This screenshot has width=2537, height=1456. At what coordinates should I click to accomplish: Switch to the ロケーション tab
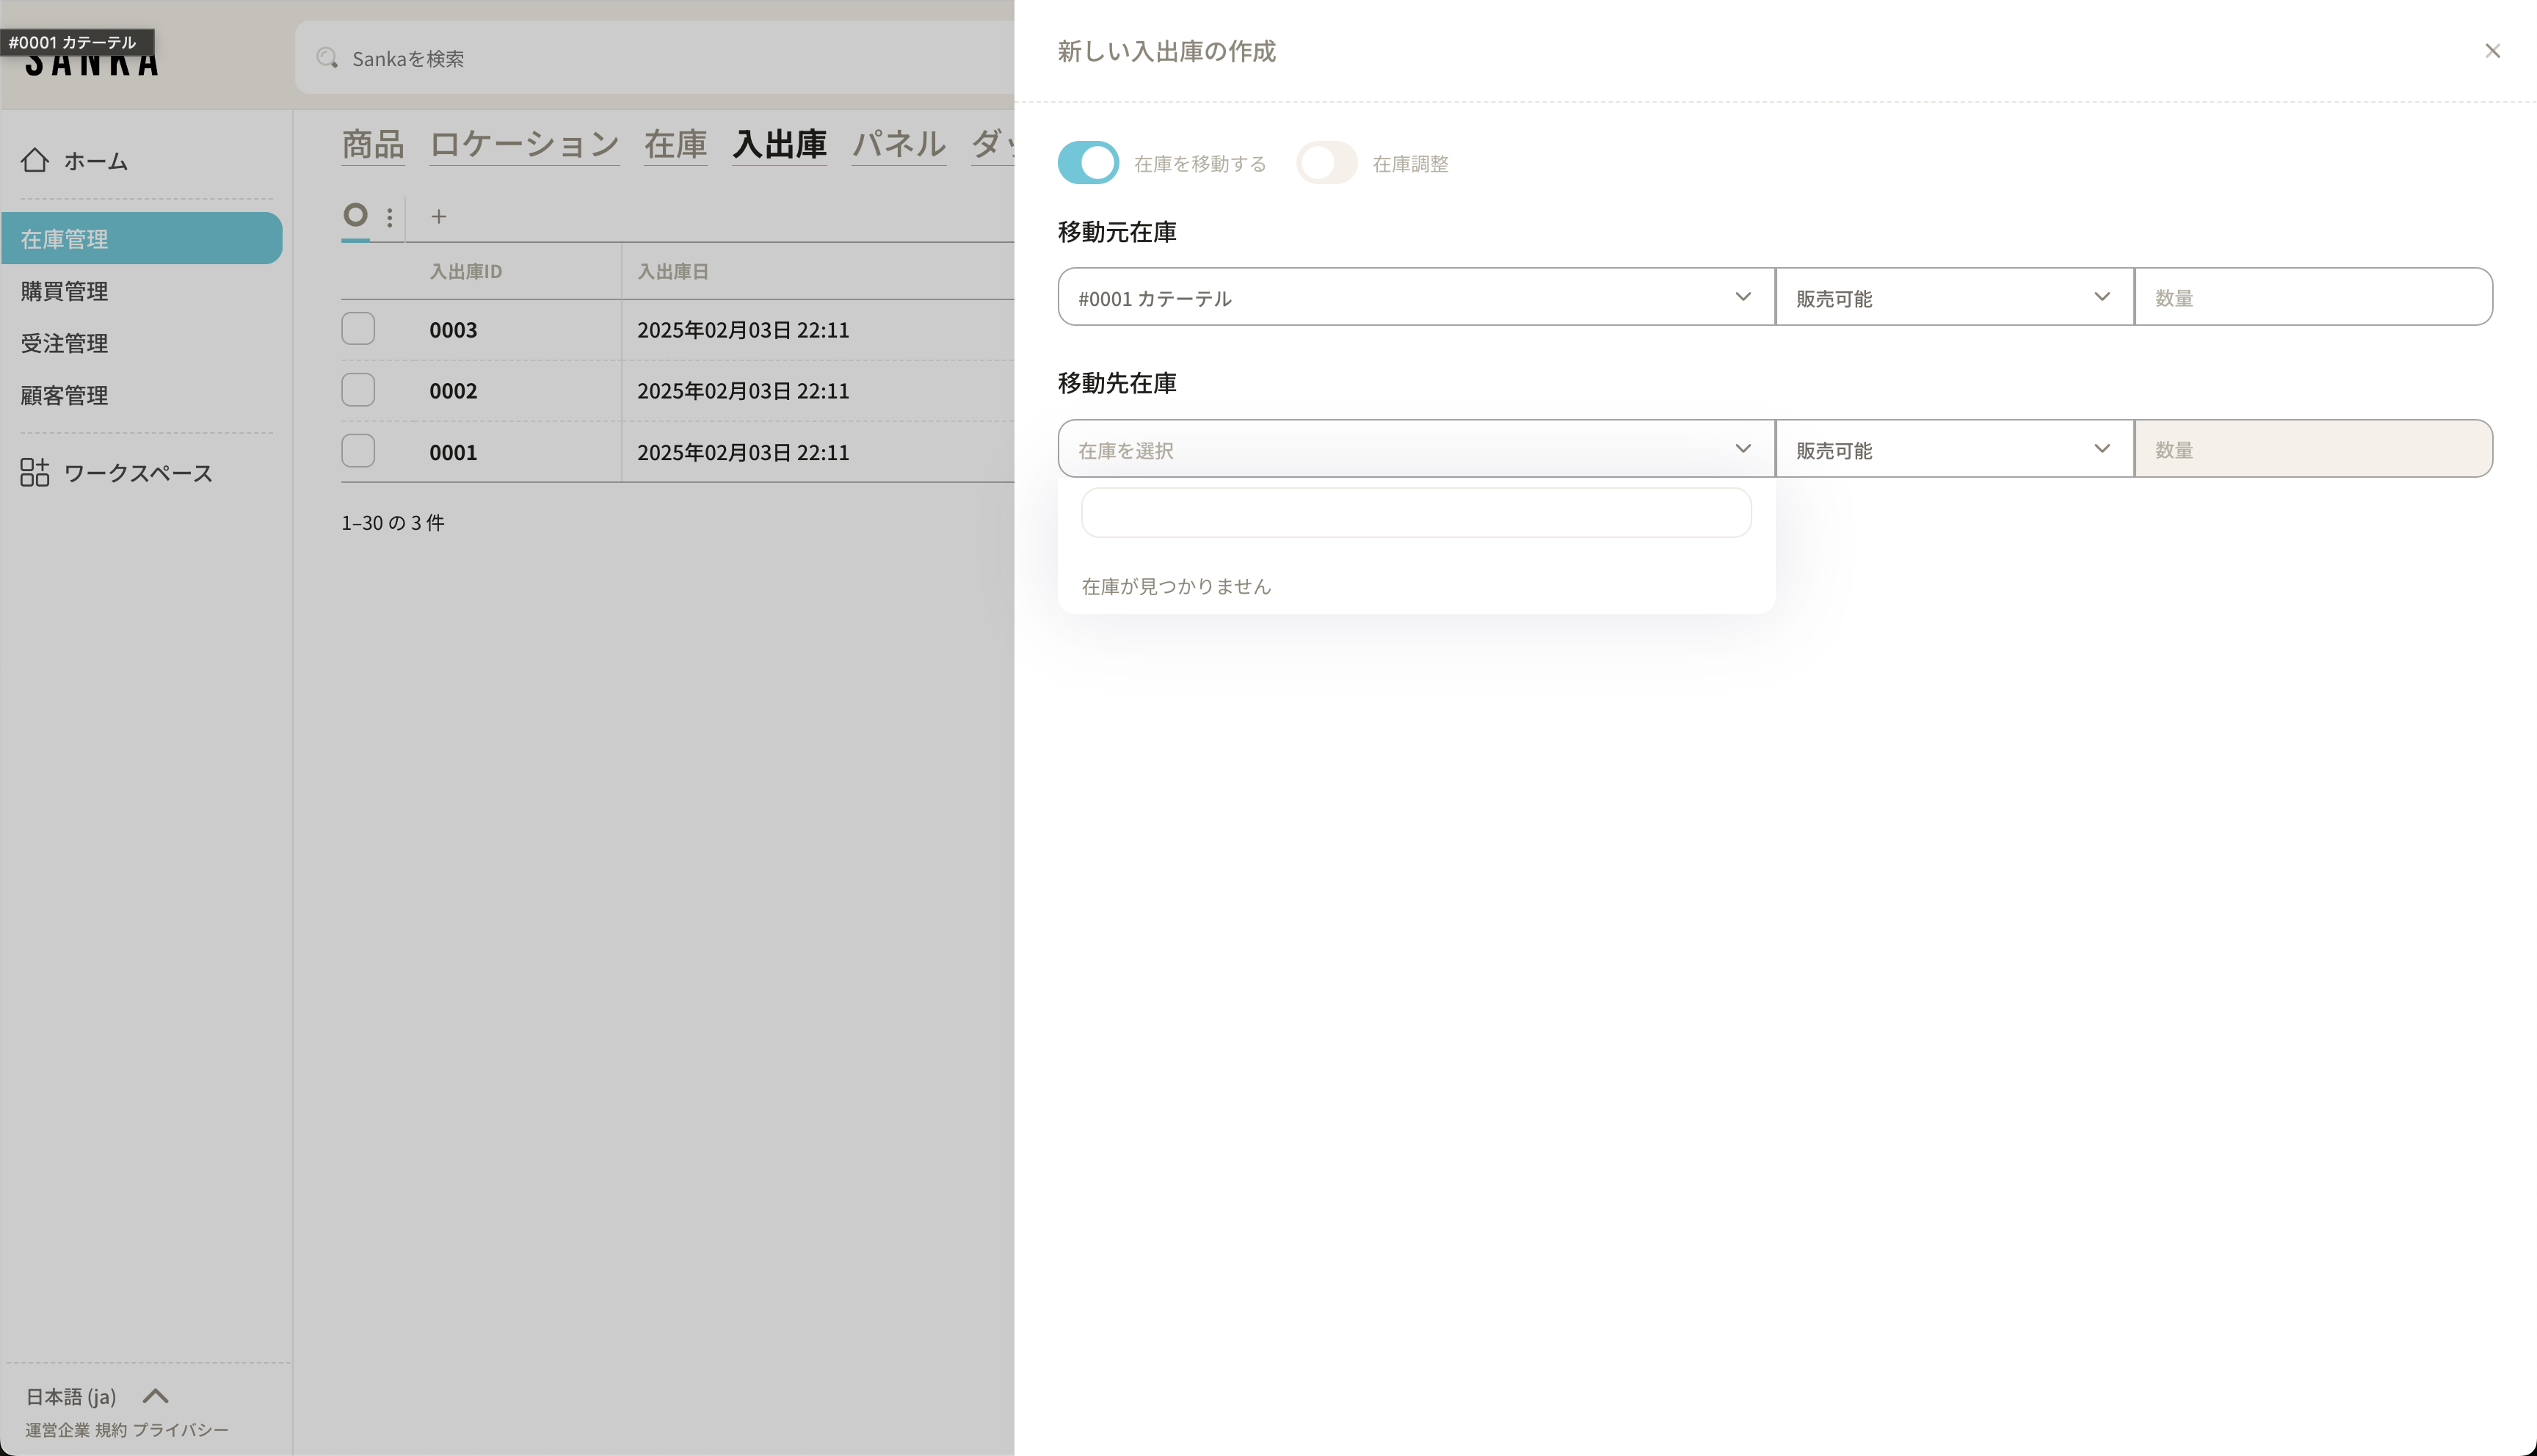click(524, 144)
